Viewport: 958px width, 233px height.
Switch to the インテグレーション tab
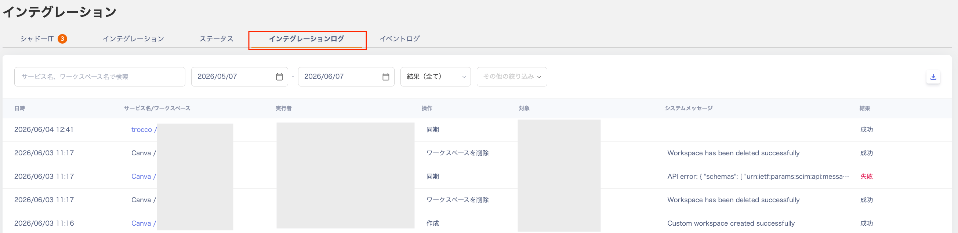point(133,38)
